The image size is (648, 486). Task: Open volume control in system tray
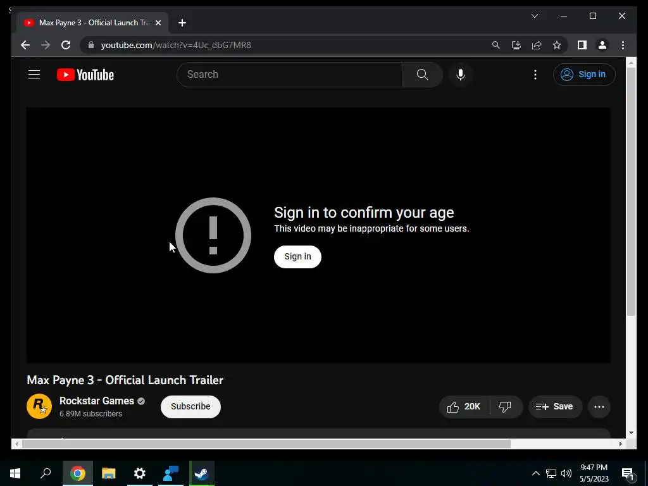coord(566,473)
